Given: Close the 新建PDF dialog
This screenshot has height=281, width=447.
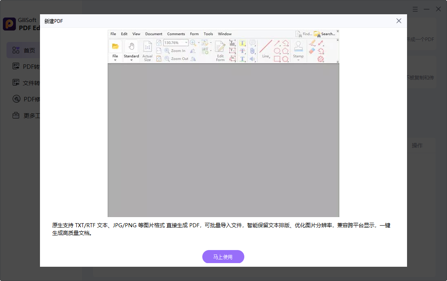Looking at the screenshot, I should point(399,21).
